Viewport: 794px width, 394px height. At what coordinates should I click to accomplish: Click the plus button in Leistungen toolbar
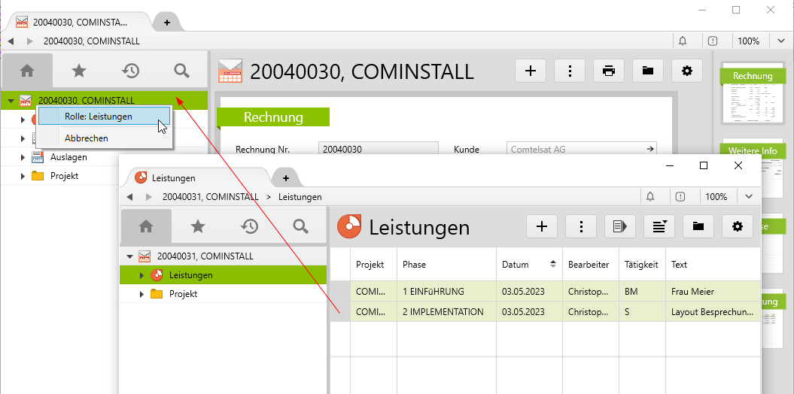click(542, 226)
